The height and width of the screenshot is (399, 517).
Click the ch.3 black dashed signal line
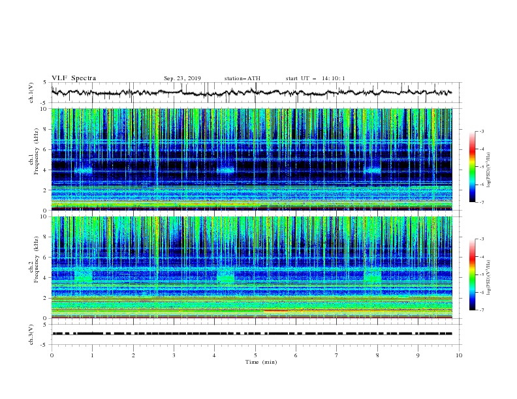252,334
